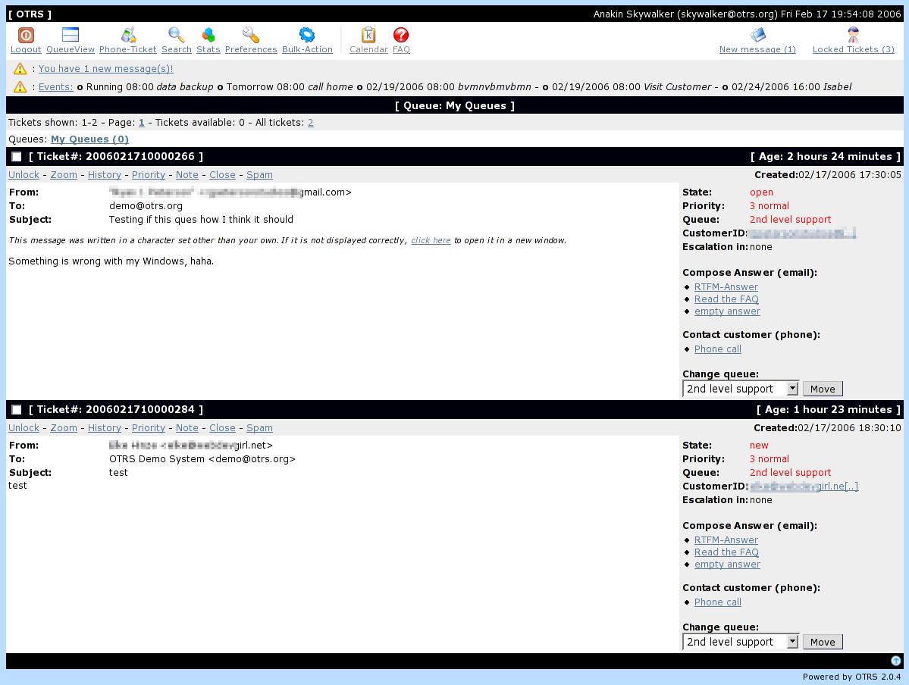
Task: Open the FAQ question mark icon
Action: (400, 36)
